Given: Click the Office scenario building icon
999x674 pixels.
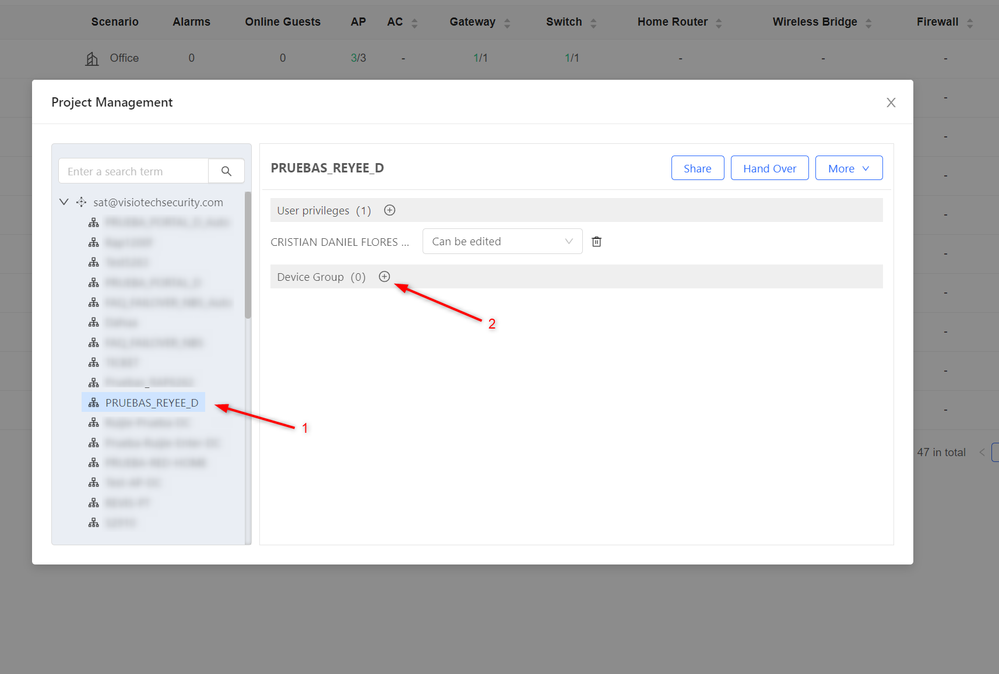Looking at the screenshot, I should (92, 58).
